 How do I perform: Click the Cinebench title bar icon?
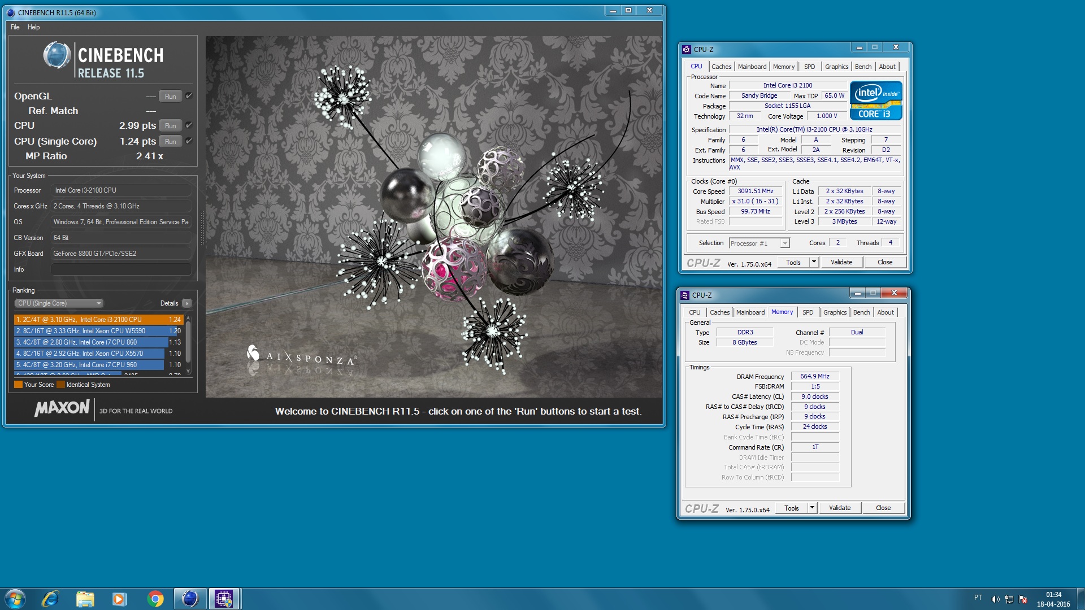[11, 12]
